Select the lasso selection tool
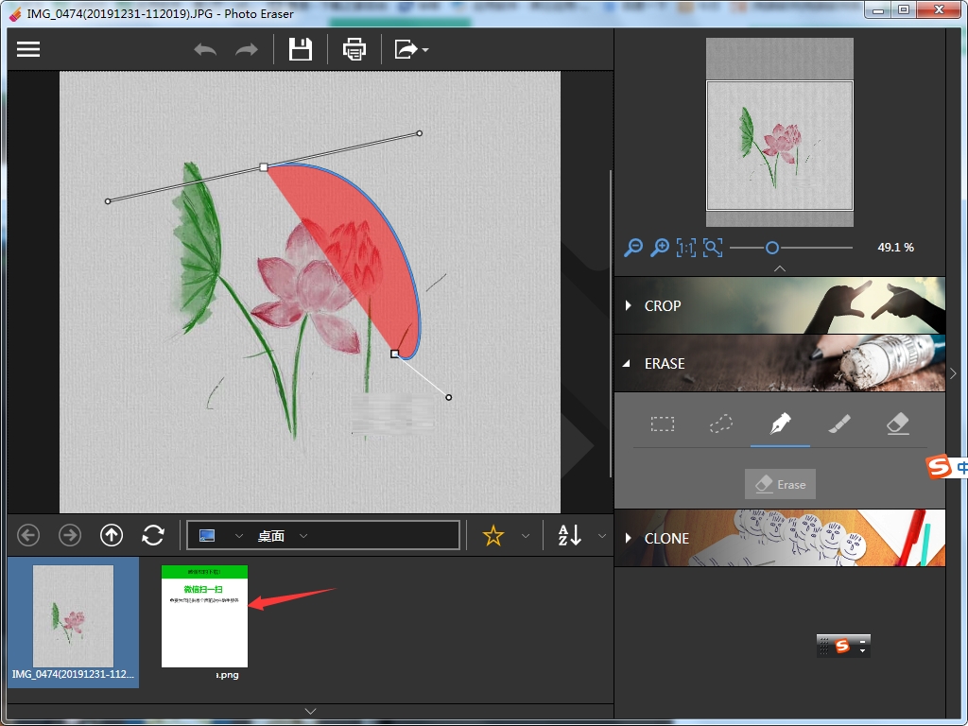The width and height of the screenshot is (968, 726). [721, 424]
